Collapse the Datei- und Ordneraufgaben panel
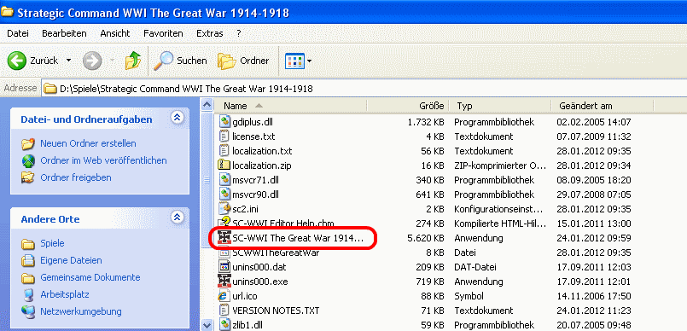687x331 pixels. [x=177, y=118]
